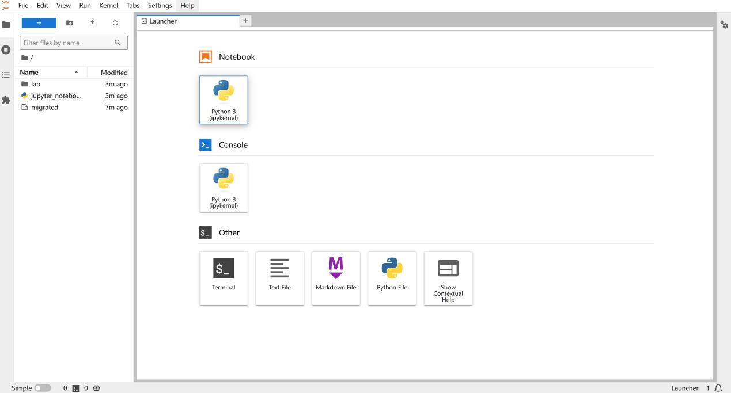Refresh the file browser list

pos(115,23)
